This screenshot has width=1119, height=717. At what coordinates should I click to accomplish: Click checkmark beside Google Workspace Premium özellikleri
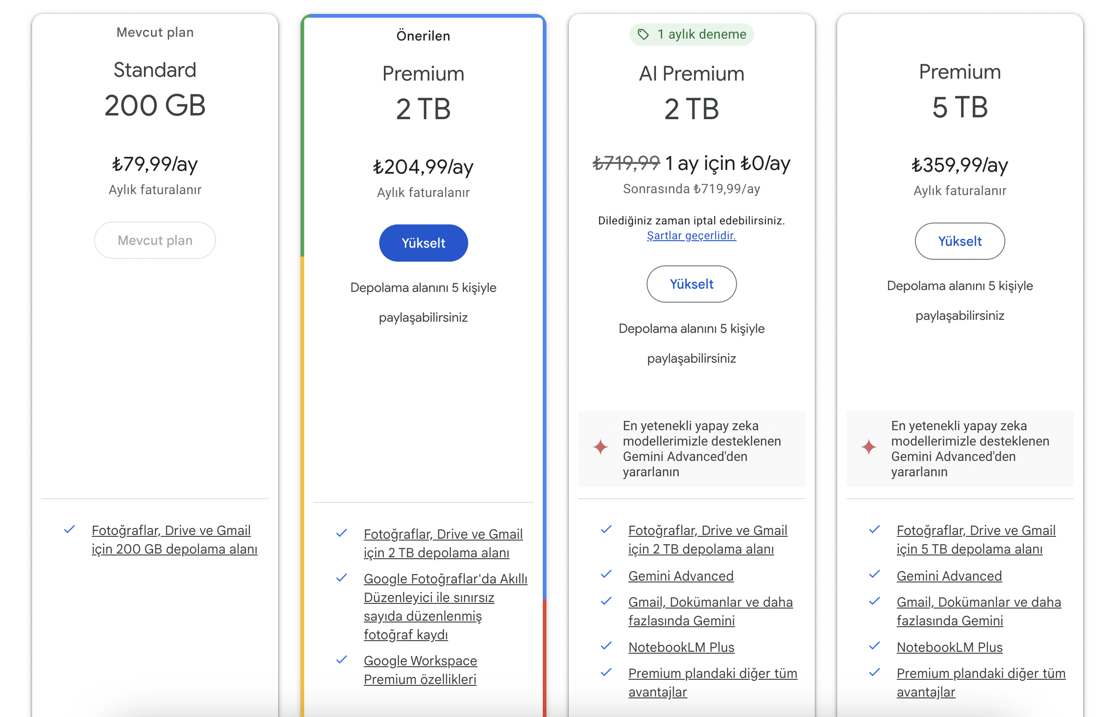coord(341,660)
